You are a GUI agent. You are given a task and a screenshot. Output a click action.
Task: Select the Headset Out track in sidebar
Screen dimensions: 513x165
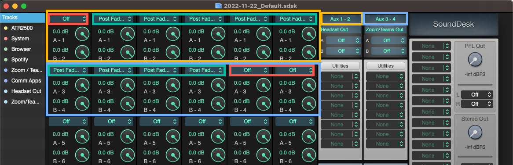click(x=22, y=91)
